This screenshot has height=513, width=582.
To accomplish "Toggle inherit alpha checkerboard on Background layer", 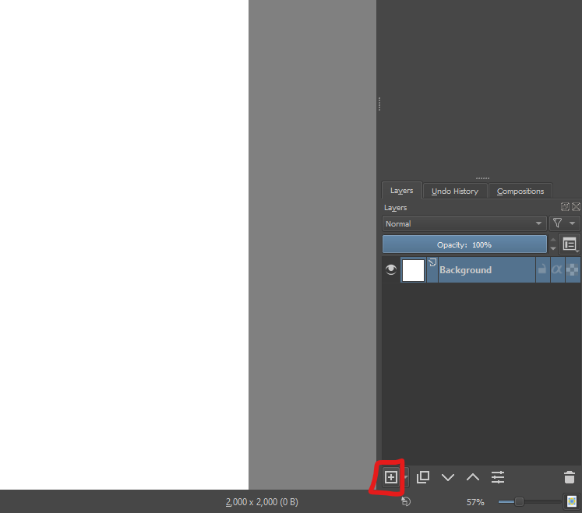I will coord(573,269).
